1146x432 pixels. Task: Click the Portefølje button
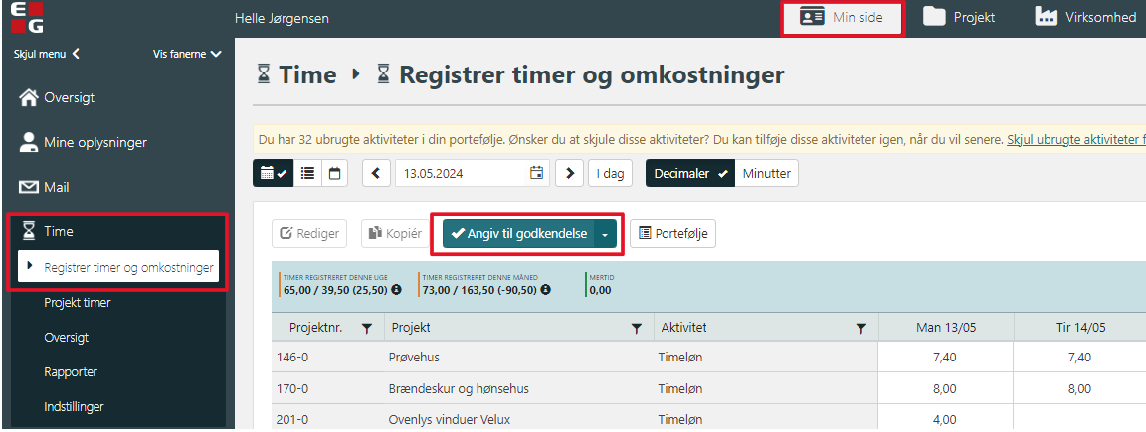click(x=672, y=234)
